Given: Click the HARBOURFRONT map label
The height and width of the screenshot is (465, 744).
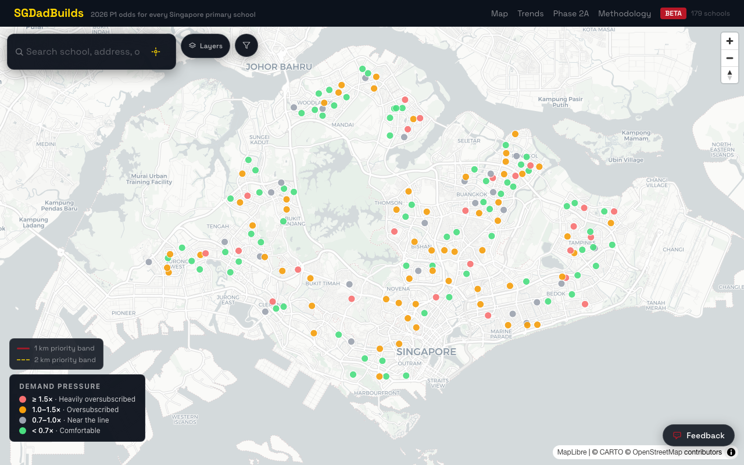Looking at the screenshot, I should (x=377, y=393).
